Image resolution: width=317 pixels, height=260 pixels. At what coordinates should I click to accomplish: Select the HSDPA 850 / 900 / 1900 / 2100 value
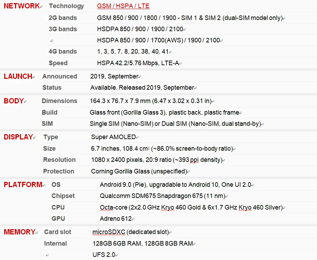pyautogui.click(x=140, y=29)
